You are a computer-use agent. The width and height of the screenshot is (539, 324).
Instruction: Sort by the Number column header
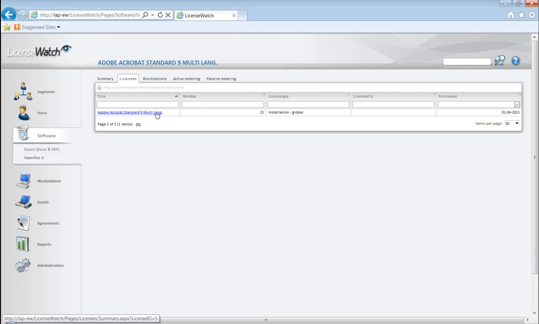coord(223,96)
